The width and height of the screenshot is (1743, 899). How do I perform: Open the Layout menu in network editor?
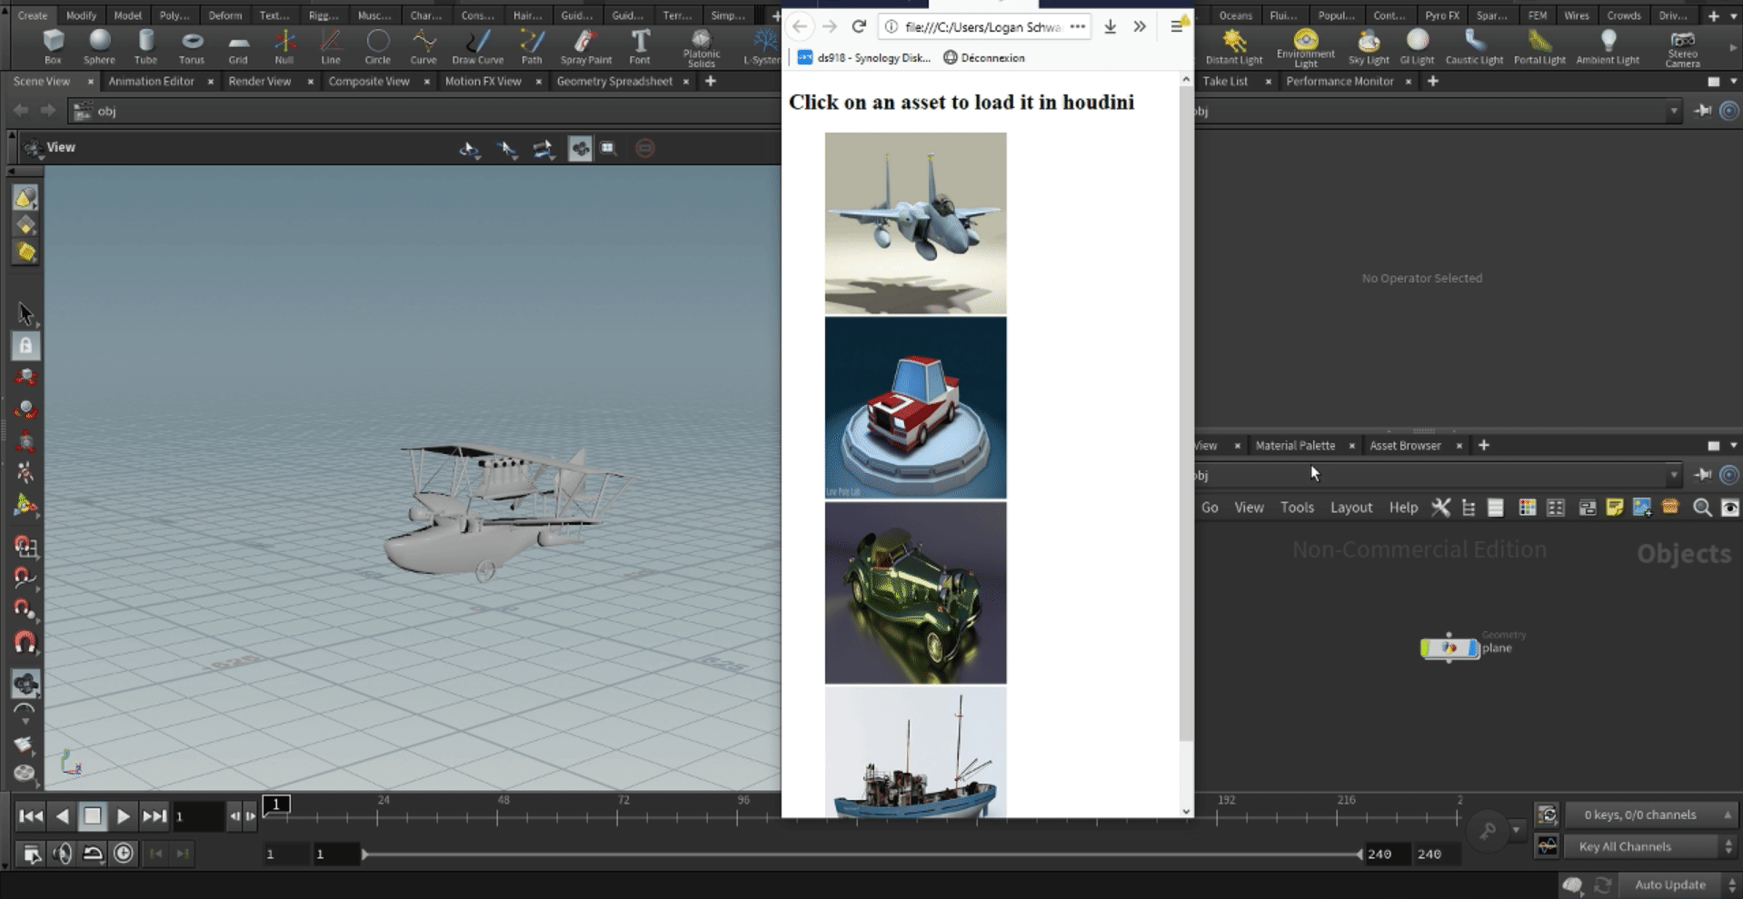point(1351,508)
